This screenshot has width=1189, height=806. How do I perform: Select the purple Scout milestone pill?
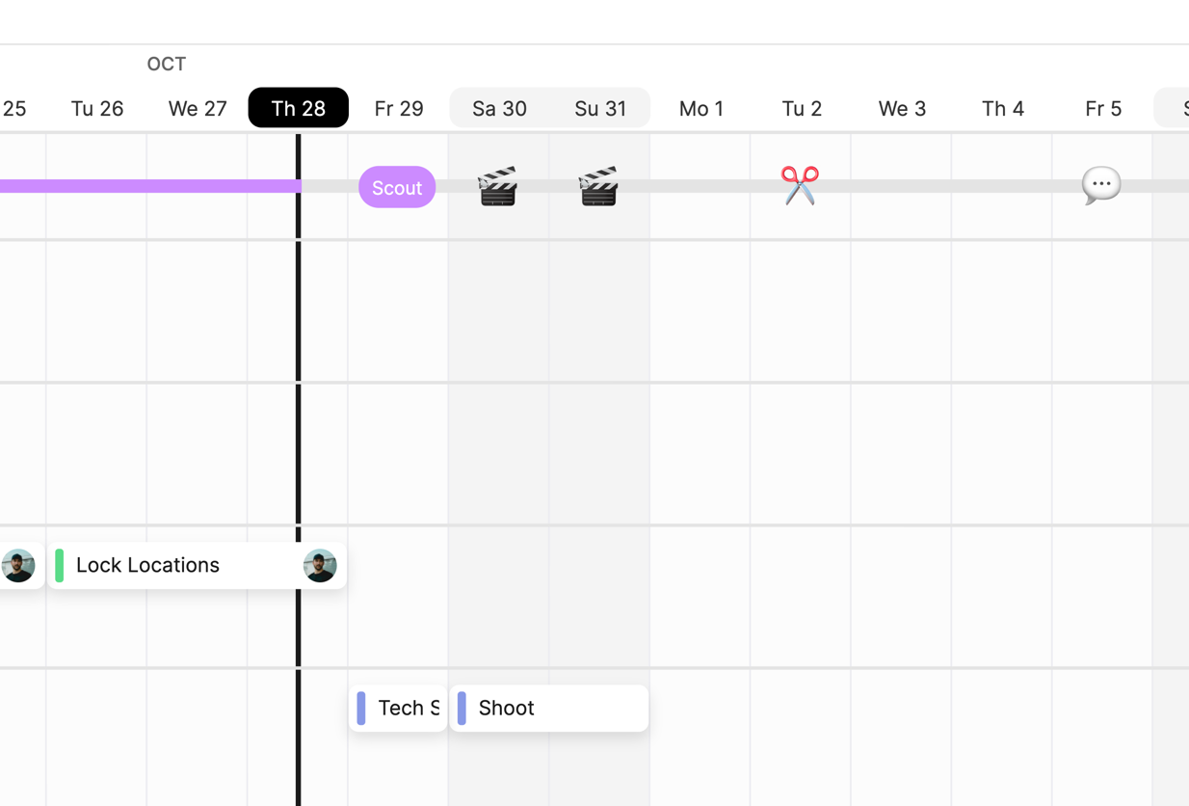[397, 187]
